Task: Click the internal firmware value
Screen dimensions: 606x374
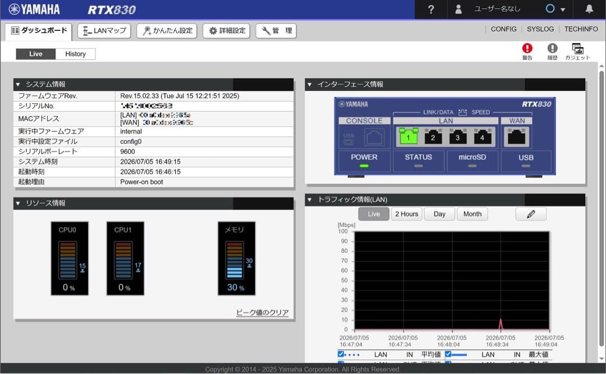Action: [131, 131]
